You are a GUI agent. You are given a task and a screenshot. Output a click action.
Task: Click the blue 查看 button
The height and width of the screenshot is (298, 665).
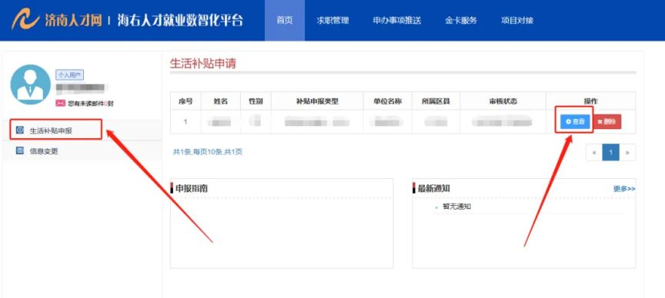[575, 121]
